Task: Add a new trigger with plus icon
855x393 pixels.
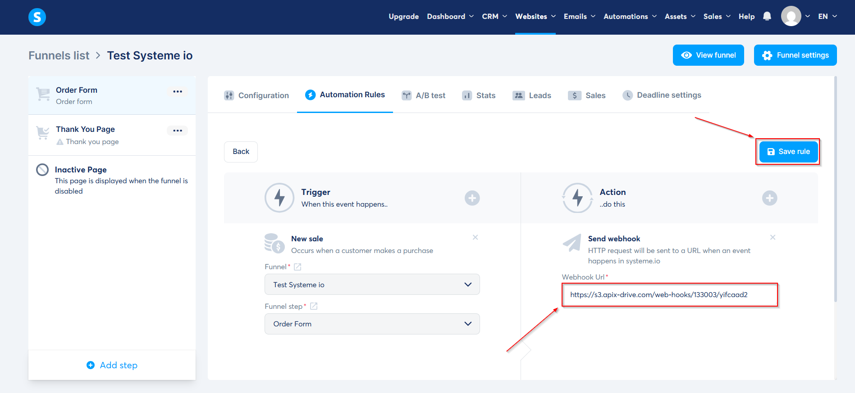Action: tap(472, 198)
